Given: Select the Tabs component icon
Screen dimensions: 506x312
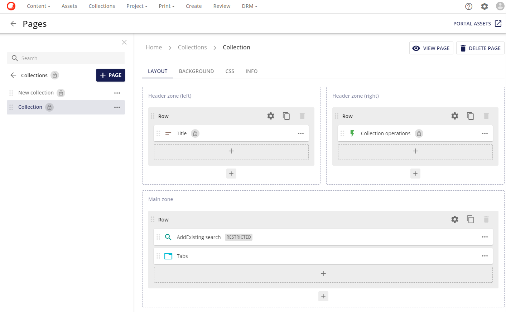Looking at the screenshot, I should pos(168,256).
